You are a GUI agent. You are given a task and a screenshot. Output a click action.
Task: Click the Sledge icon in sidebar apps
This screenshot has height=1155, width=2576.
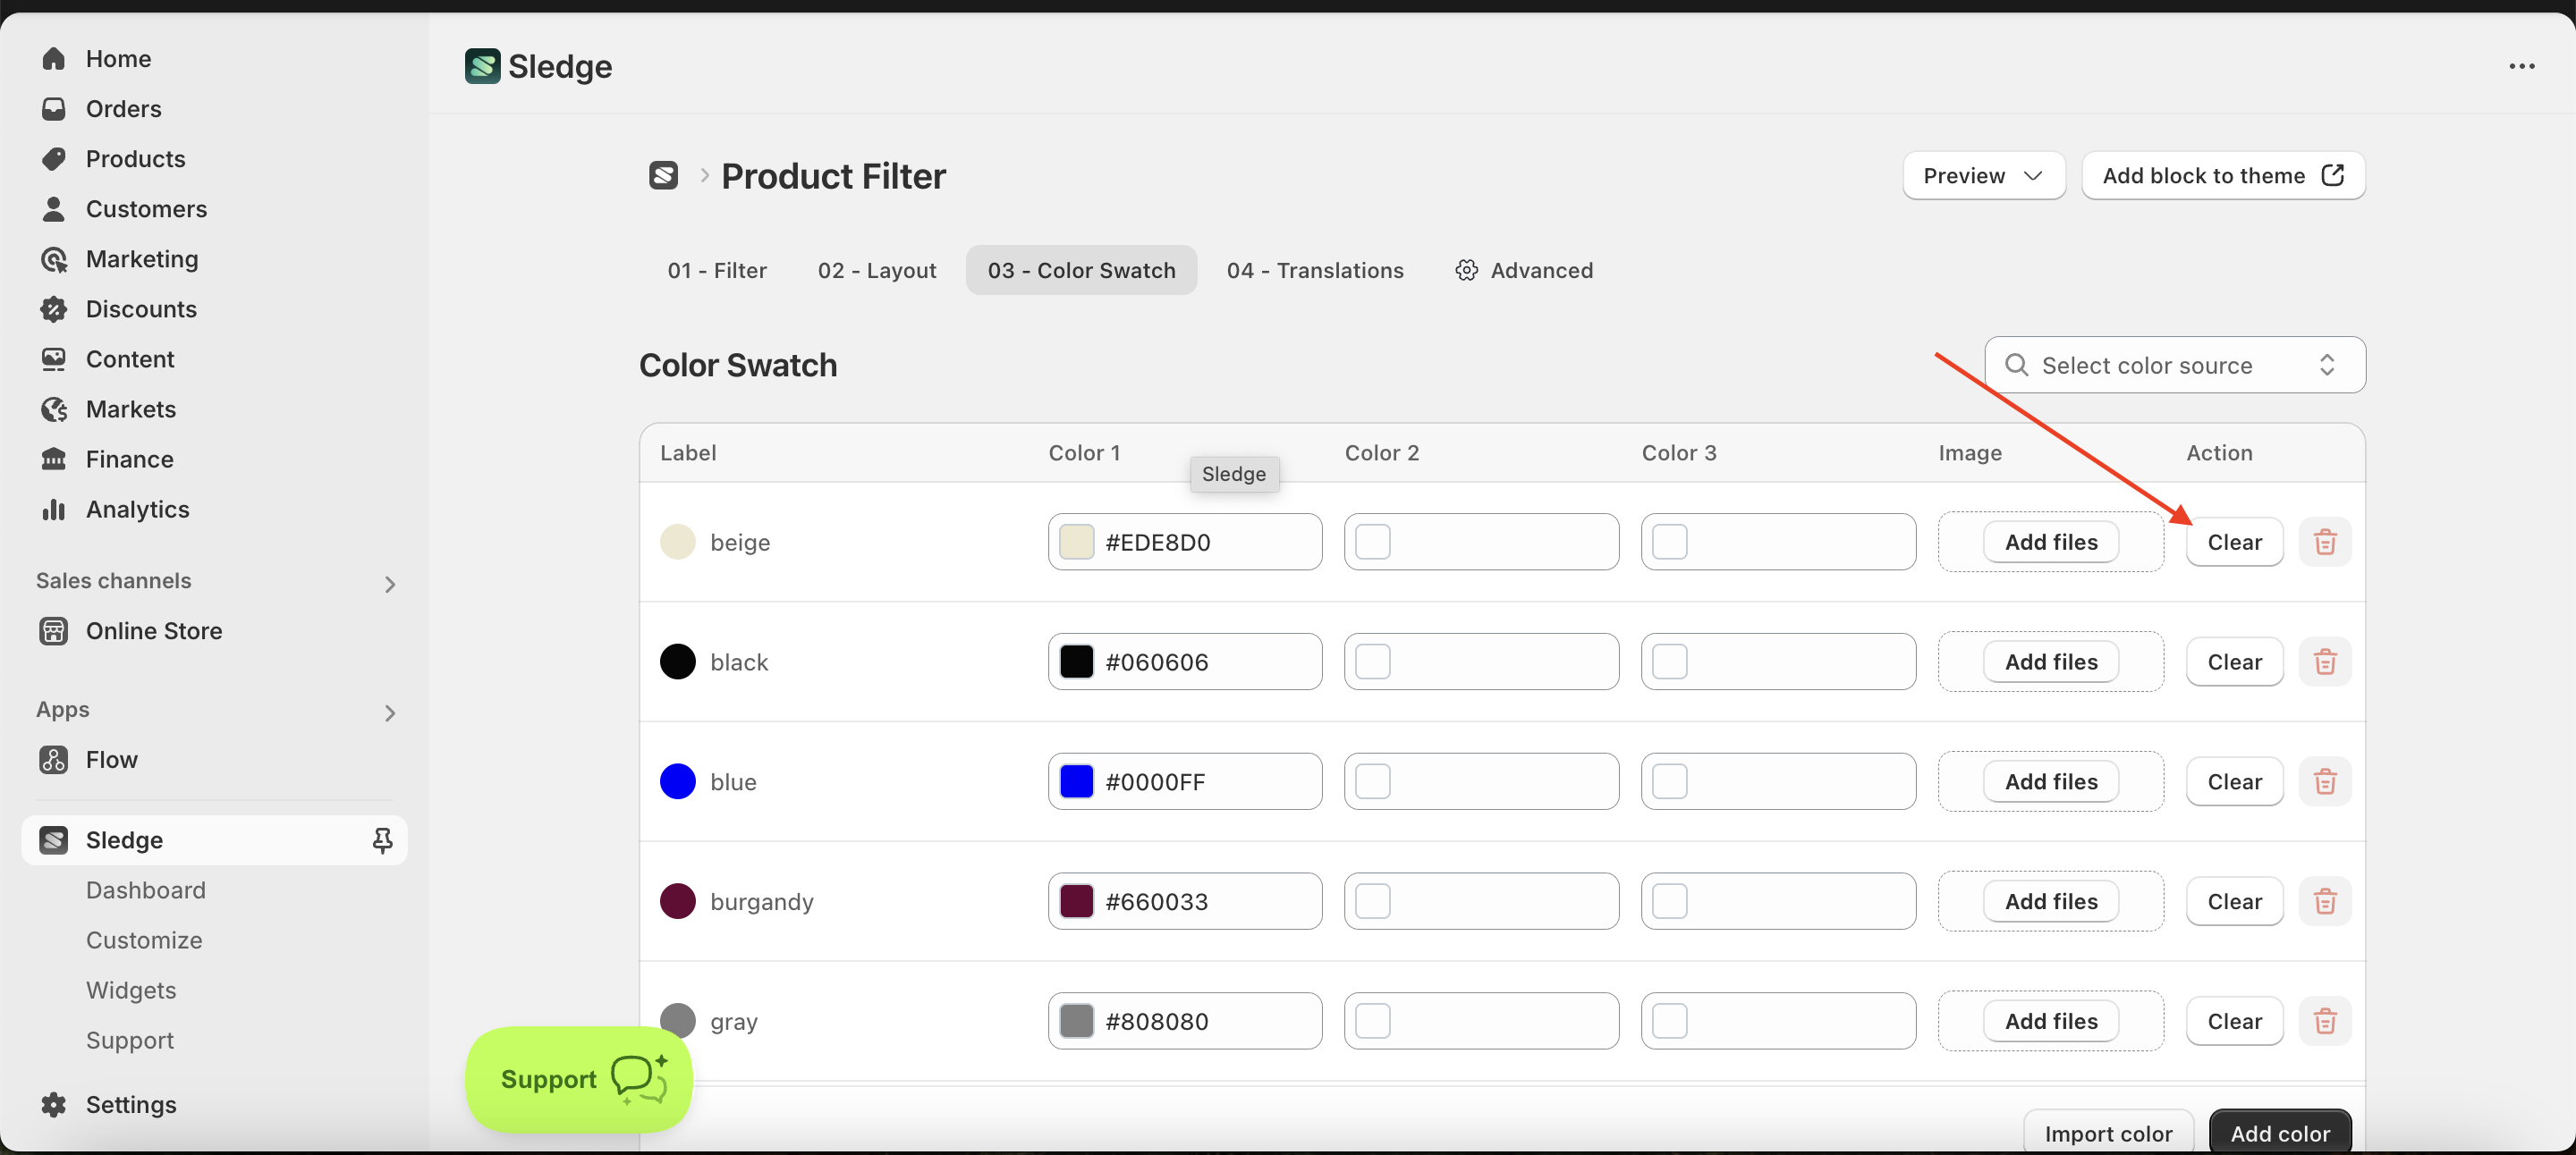53,840
